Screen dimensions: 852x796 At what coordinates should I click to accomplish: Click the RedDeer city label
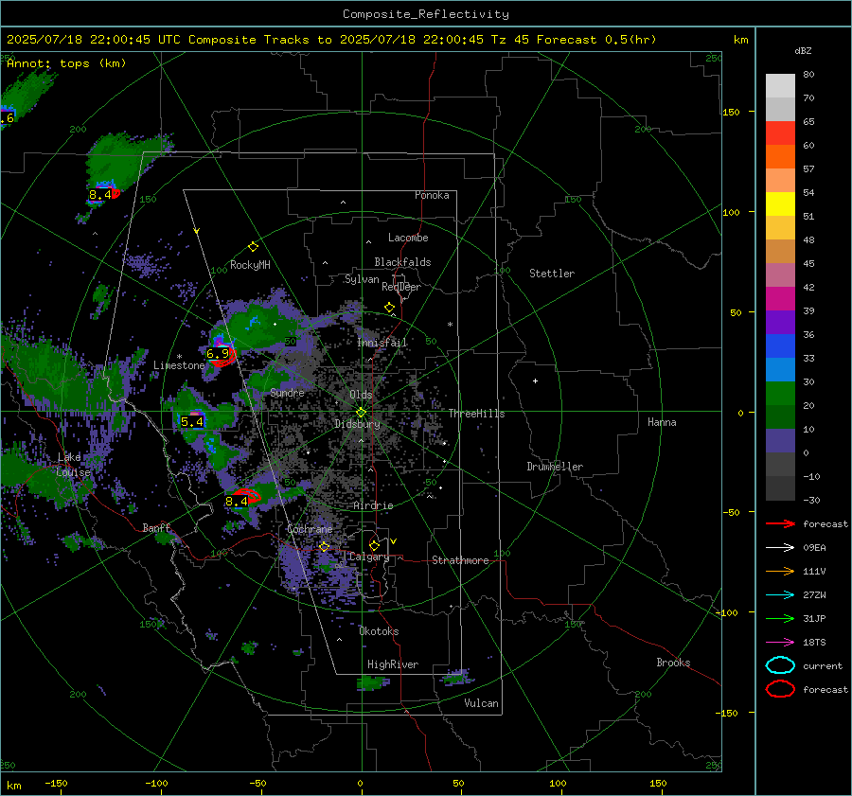point(401,287)
